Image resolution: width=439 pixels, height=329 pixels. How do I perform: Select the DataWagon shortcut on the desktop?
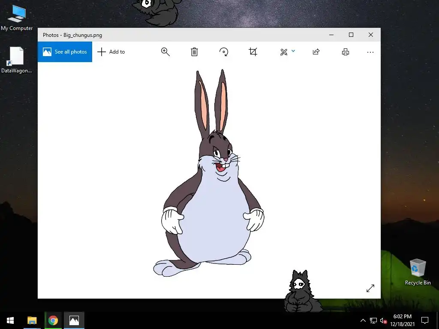click(17, 60)
